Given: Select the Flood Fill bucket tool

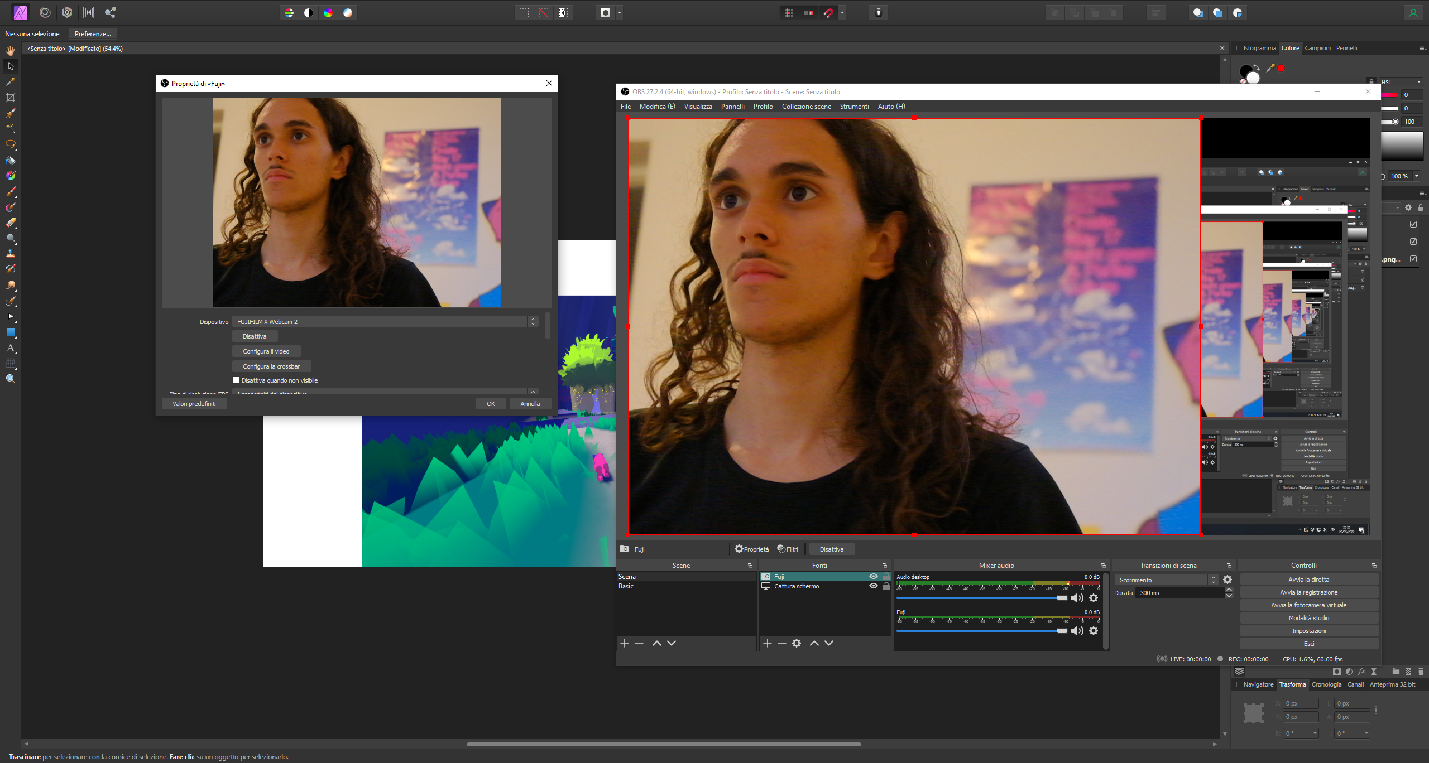Looking at the screenshot, I should coord(11,161).
